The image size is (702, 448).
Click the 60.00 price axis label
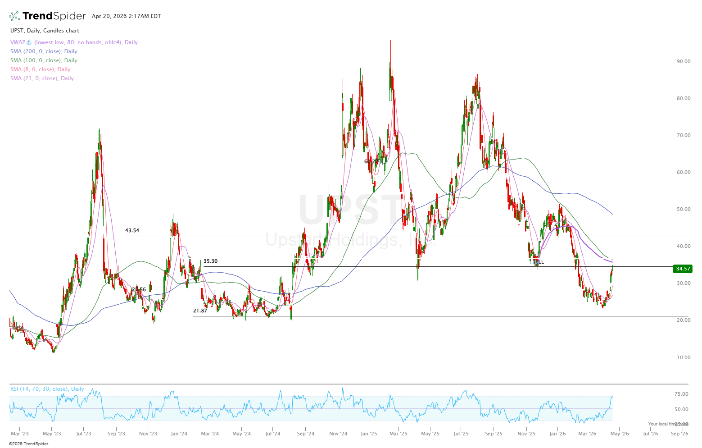(684, 172)
